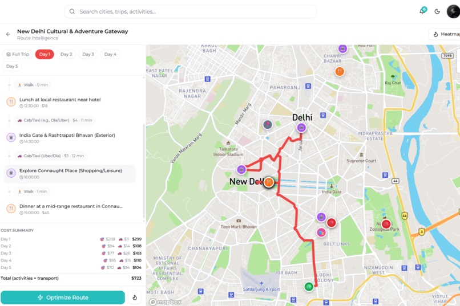Click the Cab/Taxi $4 11 min transport chip
The height and width of the screenshot is (306, 460).
[x=55, y=120]
